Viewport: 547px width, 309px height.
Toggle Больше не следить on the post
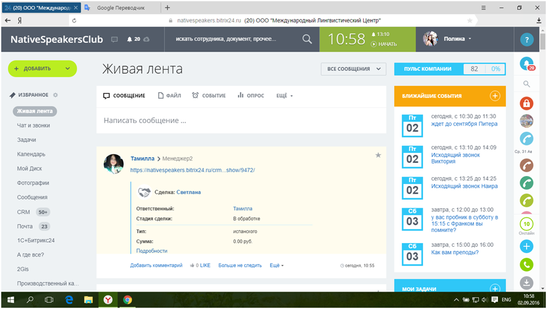[240, 265]
